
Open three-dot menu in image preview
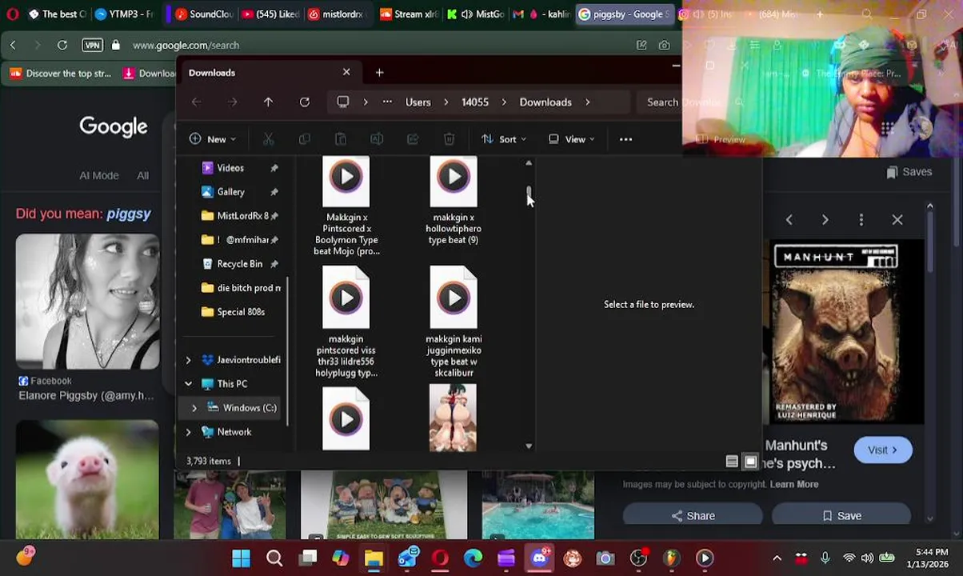[861, 219]
